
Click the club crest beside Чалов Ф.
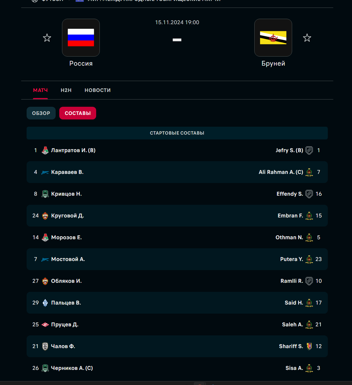(45, 346)
